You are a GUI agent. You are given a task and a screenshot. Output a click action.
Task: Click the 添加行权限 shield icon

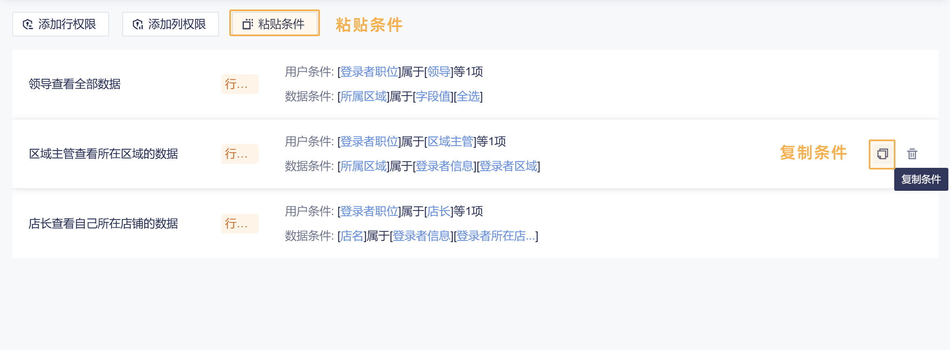click(28, 25)
